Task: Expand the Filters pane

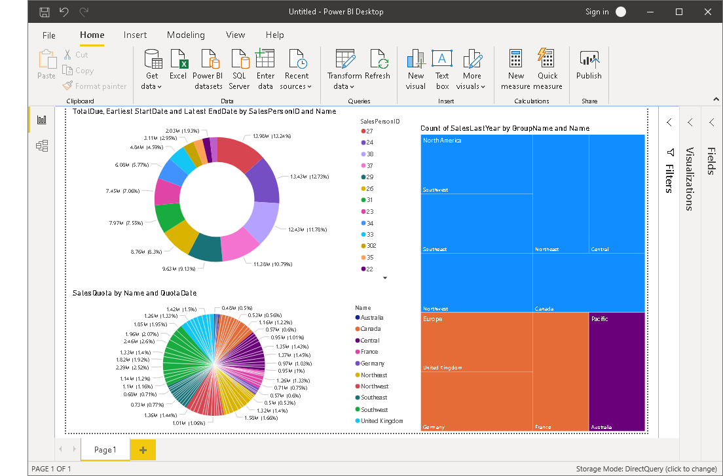Action: pos(669,122)
